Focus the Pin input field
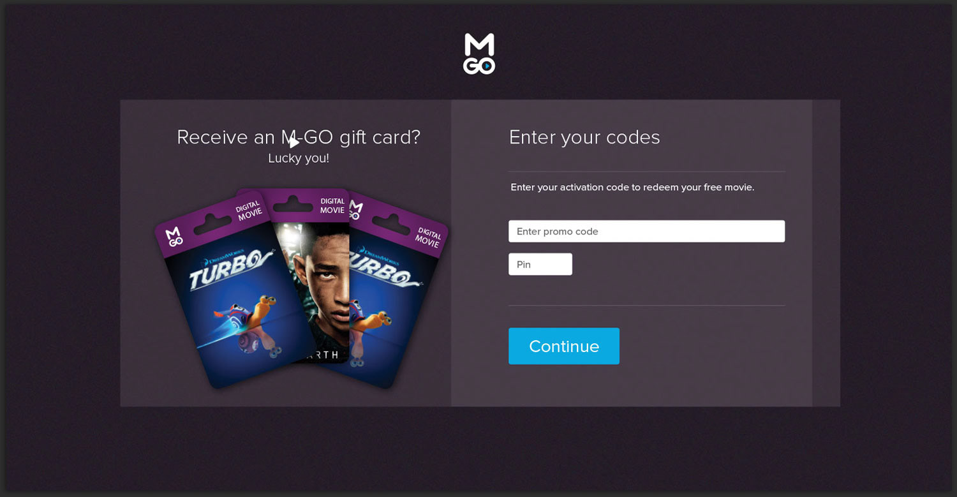 pos(540,264)
